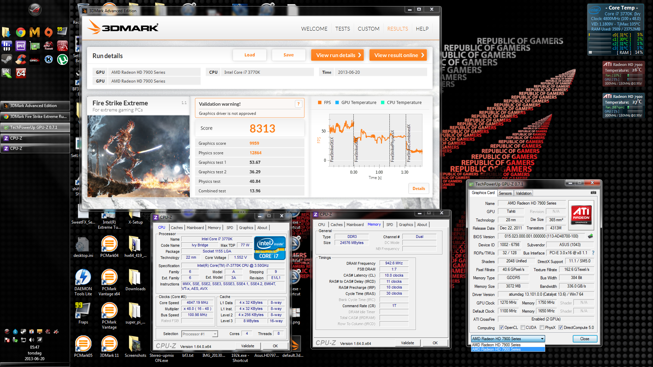Launch the Steam quick launch icon

7,59
